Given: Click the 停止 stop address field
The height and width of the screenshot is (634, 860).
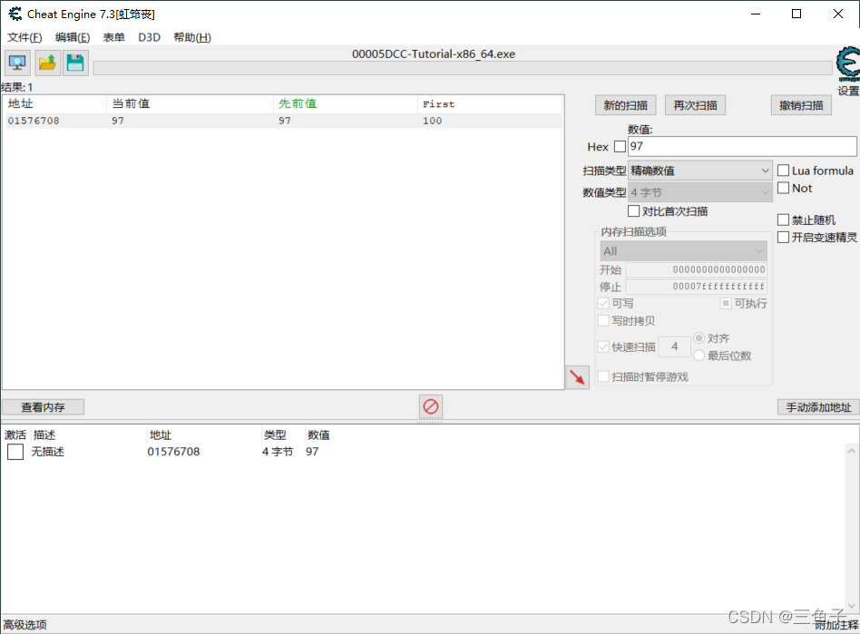Looking at the screenshot, I should (x=697, y=287).
